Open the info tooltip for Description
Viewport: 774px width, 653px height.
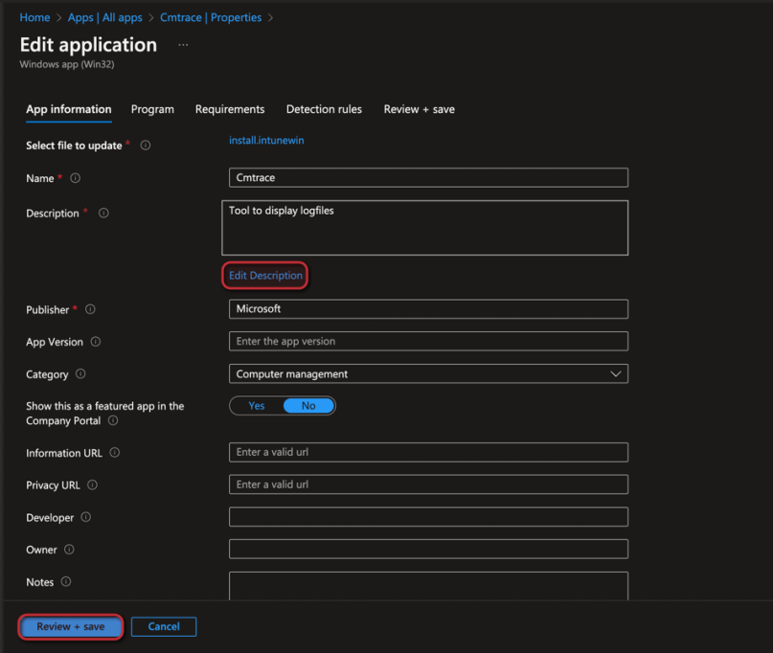(x=102, y=214)
